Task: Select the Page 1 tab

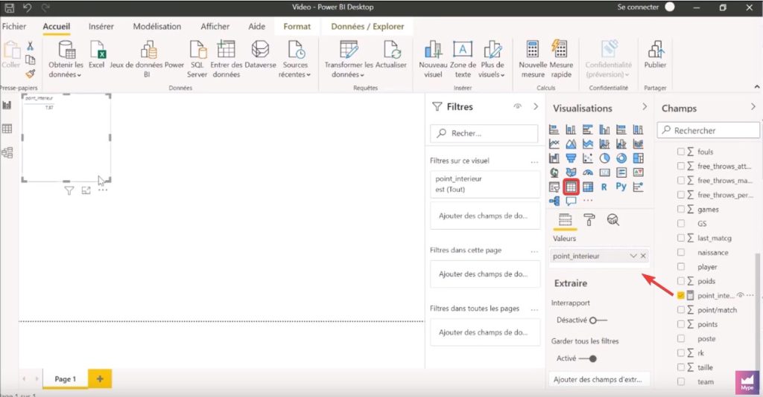Action: coord(66,379)
